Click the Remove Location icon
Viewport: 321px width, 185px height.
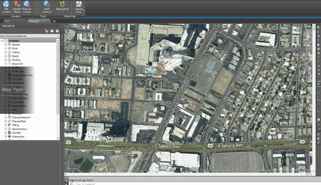tap(27, 4)
